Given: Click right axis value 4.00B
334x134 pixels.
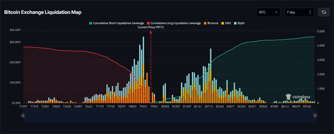Looking at the screenshot, I should (x=321, y=46).
